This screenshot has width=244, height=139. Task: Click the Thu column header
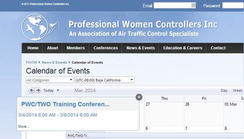(x=164, y=98)
